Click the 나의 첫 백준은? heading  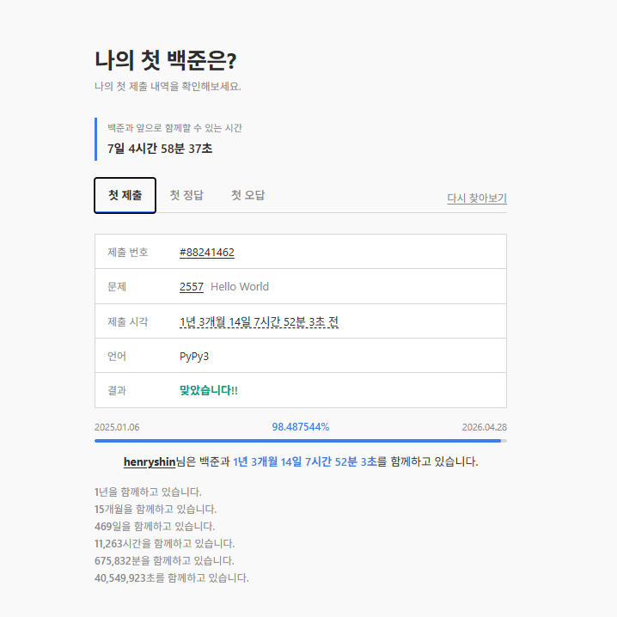(165, 60)
